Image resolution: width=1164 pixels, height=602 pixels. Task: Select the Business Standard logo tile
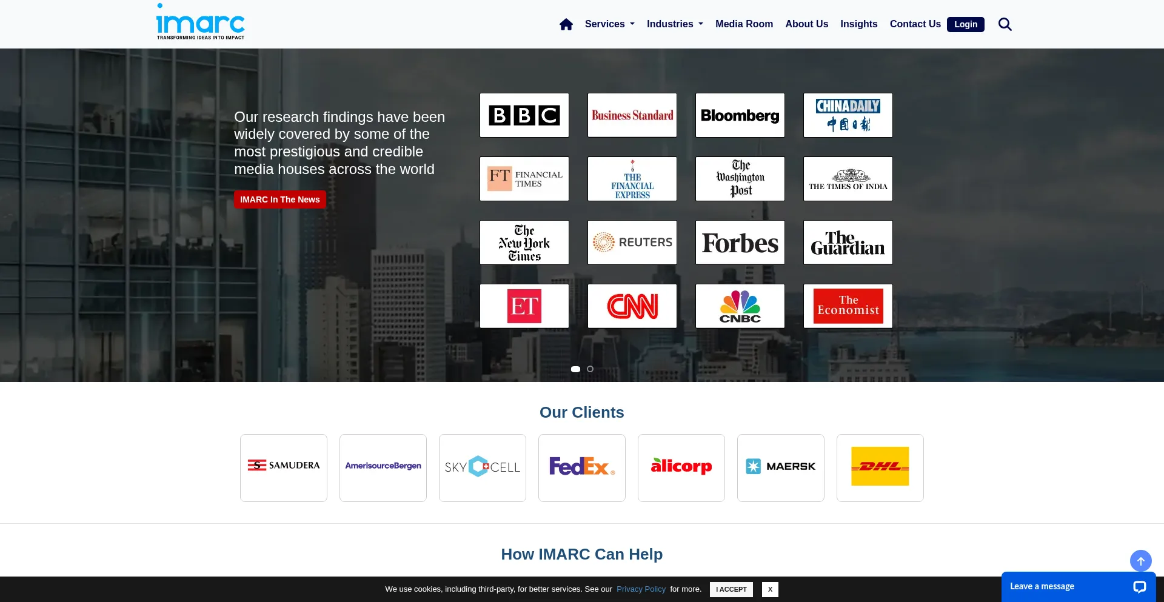pos(632,115)
